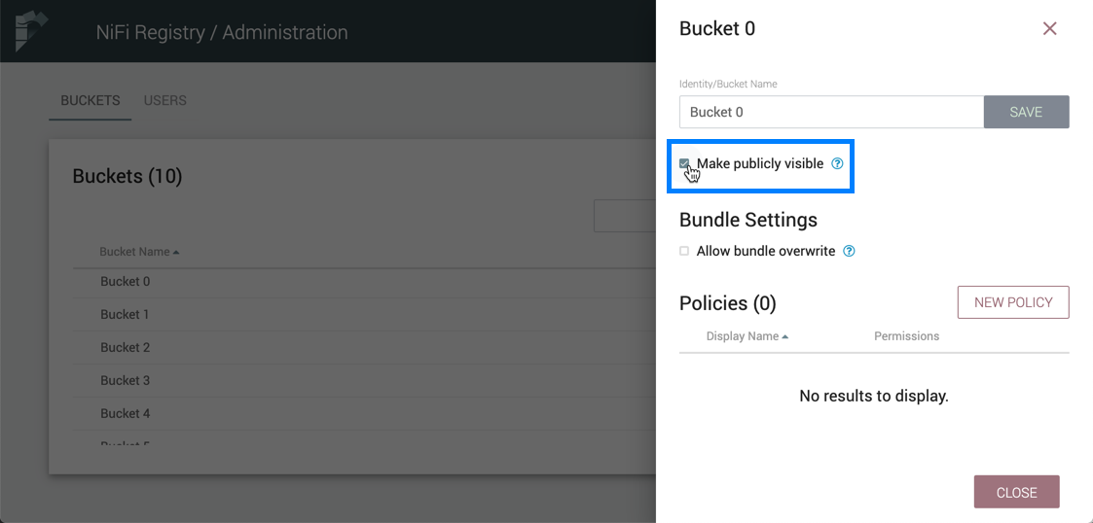Open help for Allow bundle overwrite

coord(849,251)
